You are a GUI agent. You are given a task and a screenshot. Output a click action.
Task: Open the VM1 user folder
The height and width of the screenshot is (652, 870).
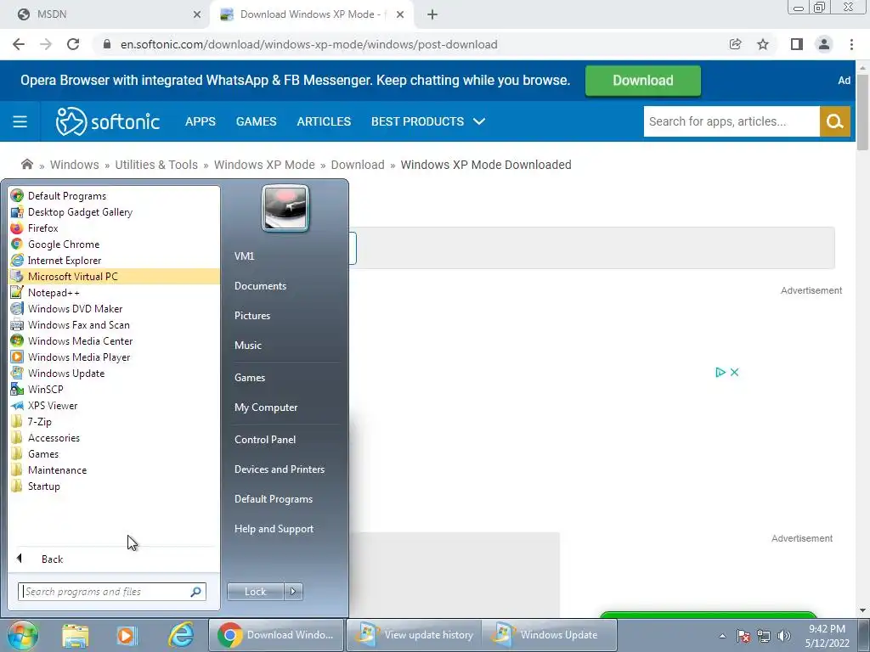click(x=244, y=256)
